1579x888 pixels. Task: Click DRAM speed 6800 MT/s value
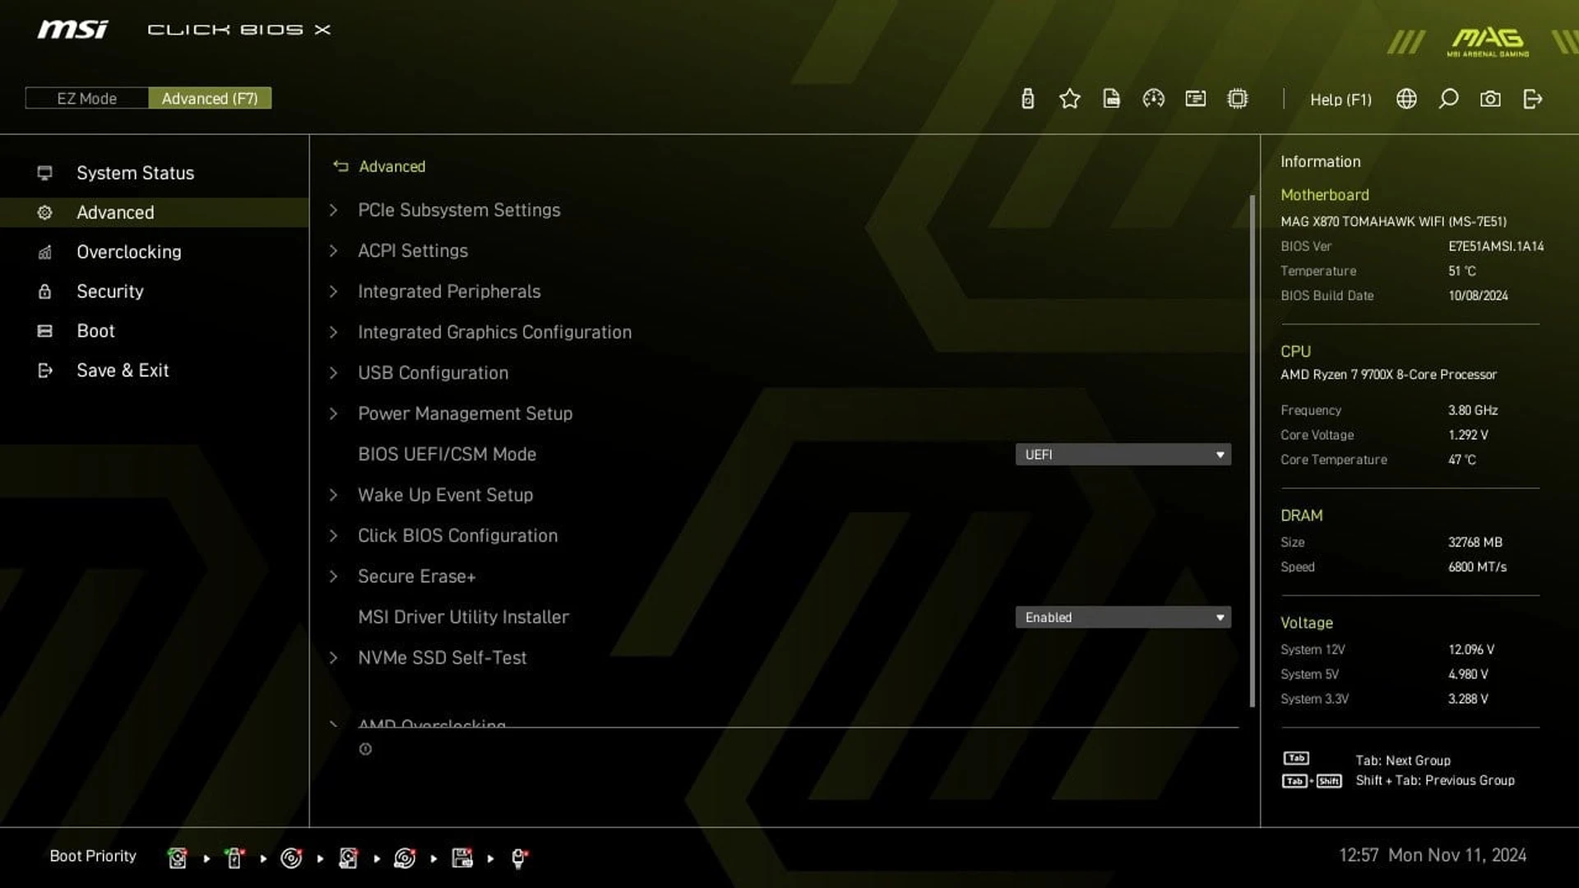1477,567
